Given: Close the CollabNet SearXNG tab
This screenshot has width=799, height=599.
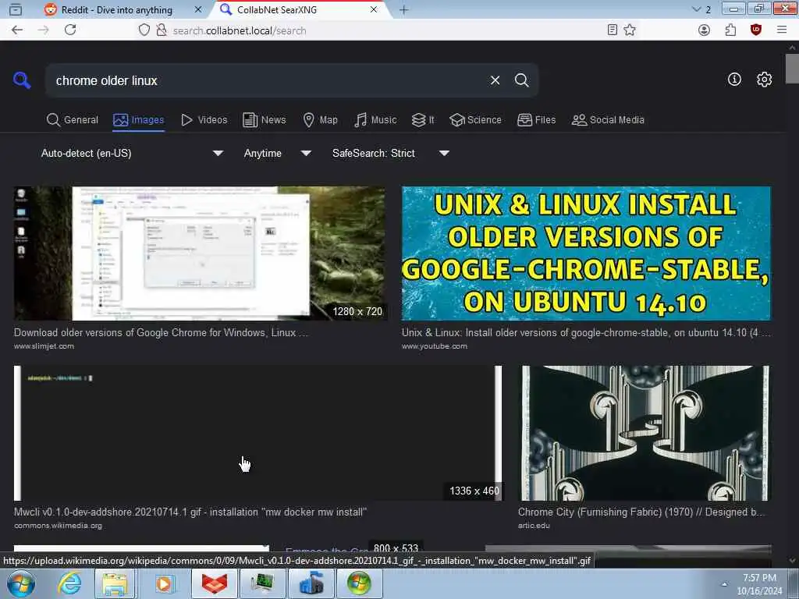Looking at the screenshot, I should click(374, 9).
